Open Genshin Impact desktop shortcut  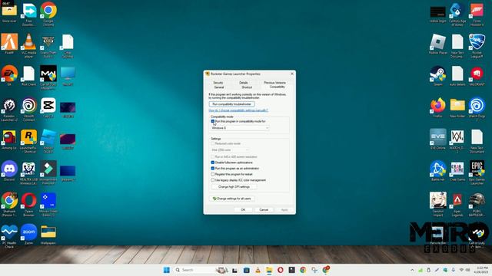(x=437, y=205)
